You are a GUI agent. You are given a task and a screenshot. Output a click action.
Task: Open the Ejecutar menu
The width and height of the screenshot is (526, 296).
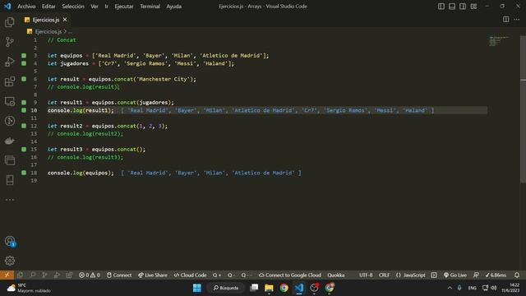pyautogui.click(x=124, y=7)
